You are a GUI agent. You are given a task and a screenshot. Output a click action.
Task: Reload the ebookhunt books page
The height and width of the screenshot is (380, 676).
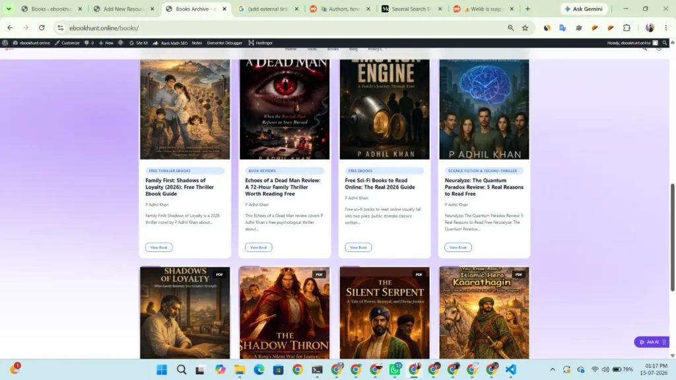pyautogui.click(x=42, y=28)
